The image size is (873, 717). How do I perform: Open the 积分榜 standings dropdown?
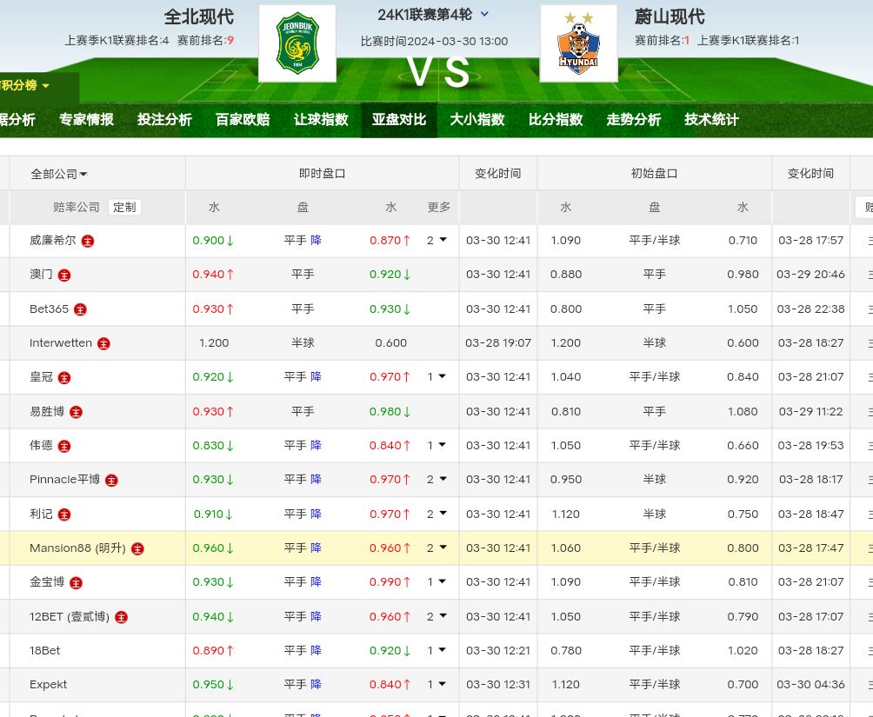coord(26,85)
